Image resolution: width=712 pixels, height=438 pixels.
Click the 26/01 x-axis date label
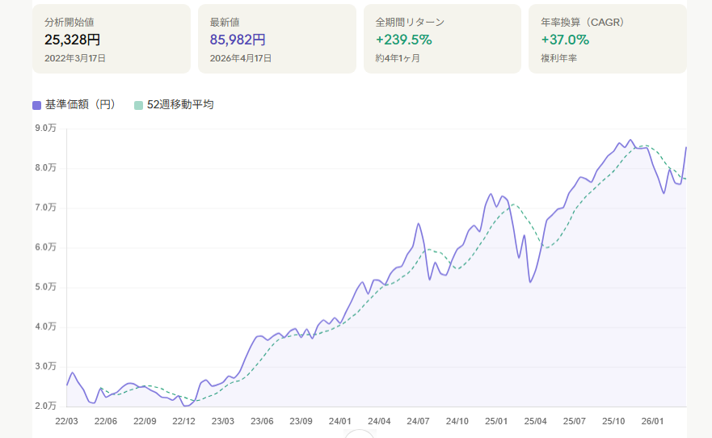click(653, 421)
